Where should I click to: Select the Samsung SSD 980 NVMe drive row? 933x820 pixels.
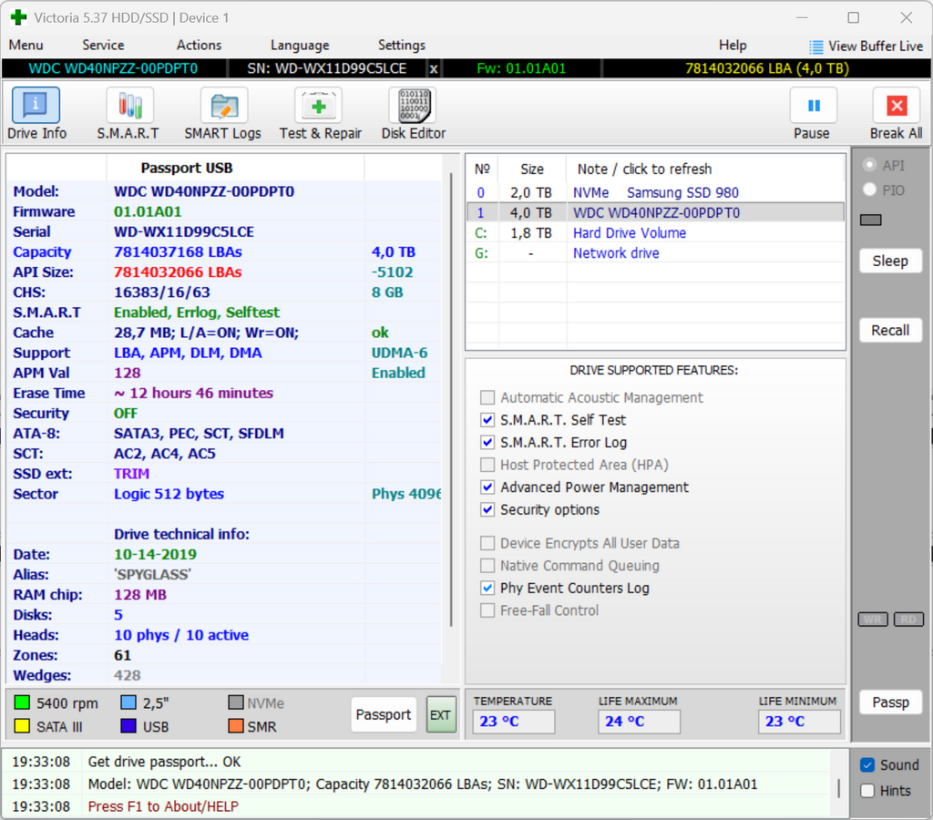[654, 193]
